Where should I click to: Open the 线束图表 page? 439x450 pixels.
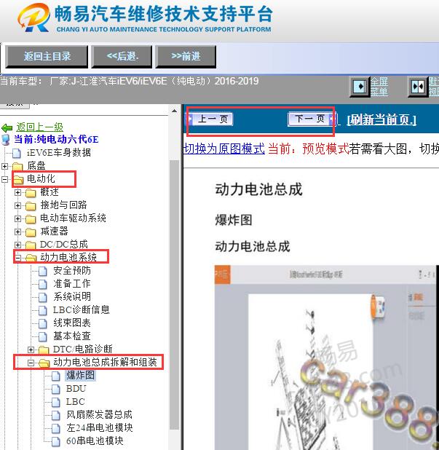[72, 323]
